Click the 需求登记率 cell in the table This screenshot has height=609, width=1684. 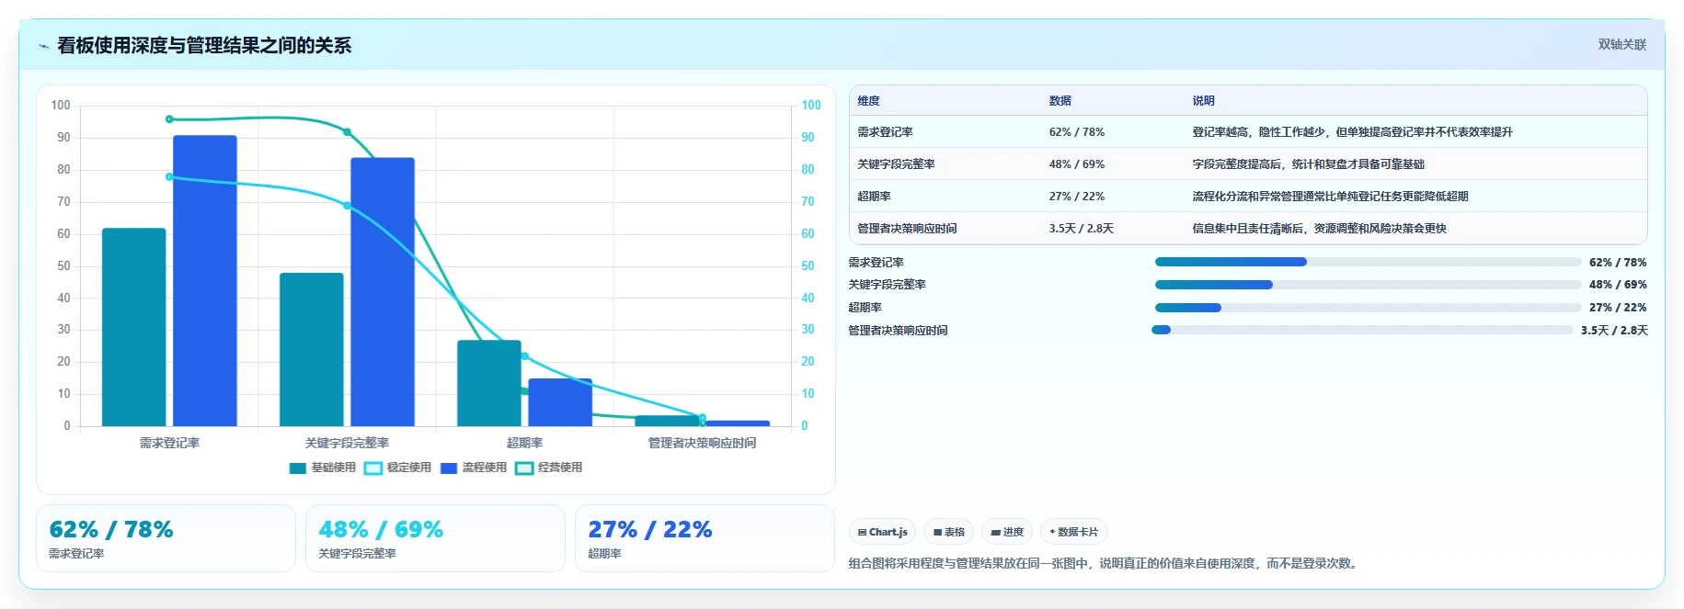click(x=885, y=132)
